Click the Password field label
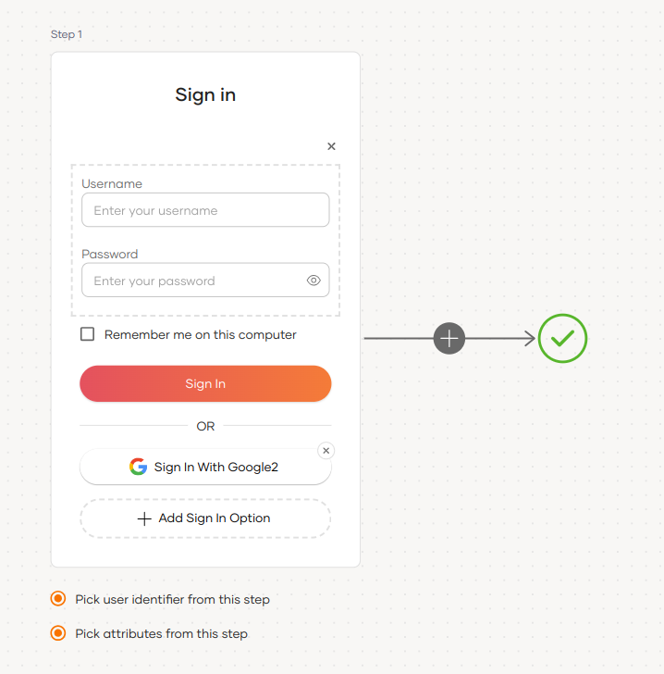This screenshot has width=664, height=674. click(109, 254)
